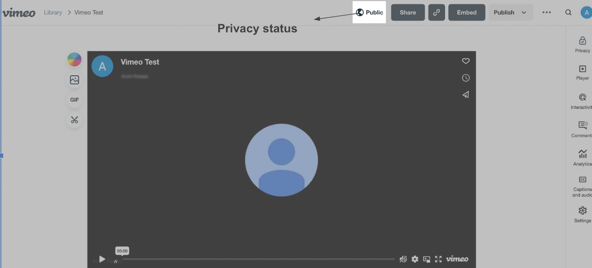This screenshot has width=592, height=268.
Task: Toggle picture-in-picture mode in player
Action: (427, 259)
